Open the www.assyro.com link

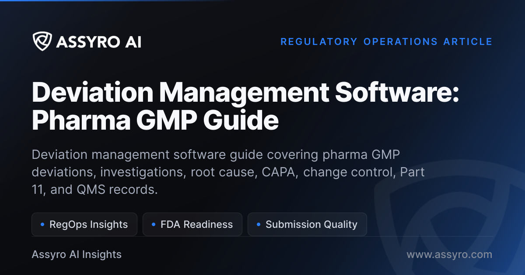tap(449, 254)
